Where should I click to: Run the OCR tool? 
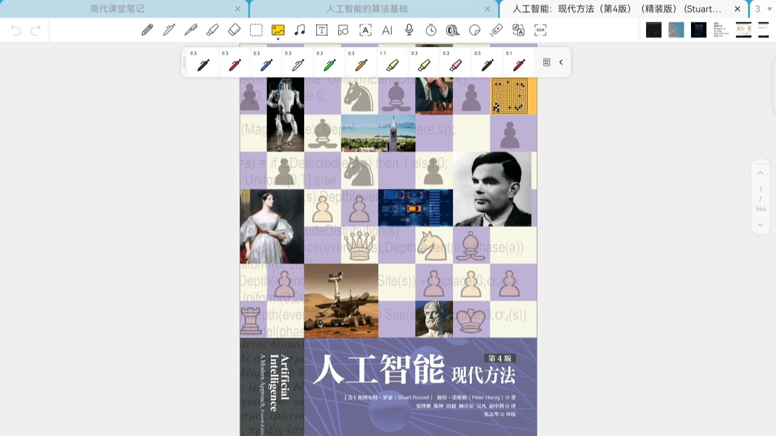click(540, 30)
